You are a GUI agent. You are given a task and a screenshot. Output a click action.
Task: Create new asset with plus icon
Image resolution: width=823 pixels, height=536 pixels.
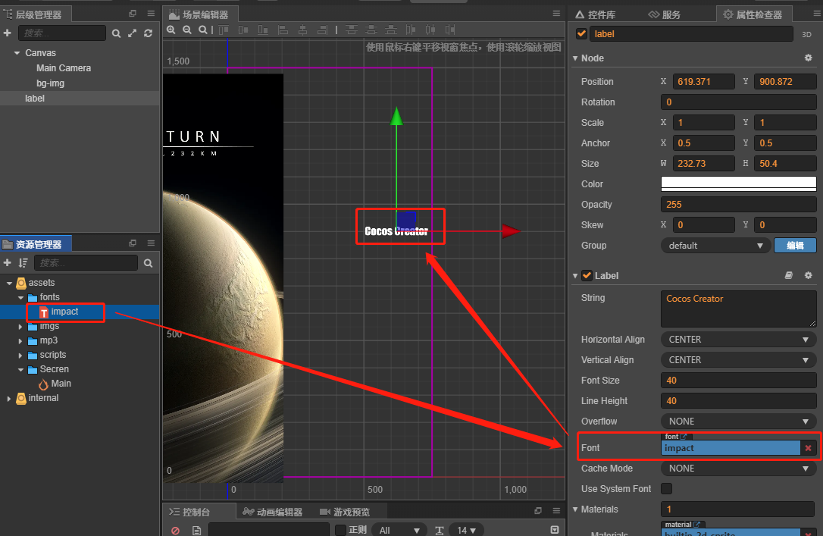click(x=8, y=262)
